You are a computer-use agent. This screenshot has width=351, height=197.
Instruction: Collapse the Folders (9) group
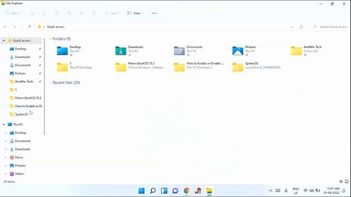pyautogui.click(x=50, y=39)
